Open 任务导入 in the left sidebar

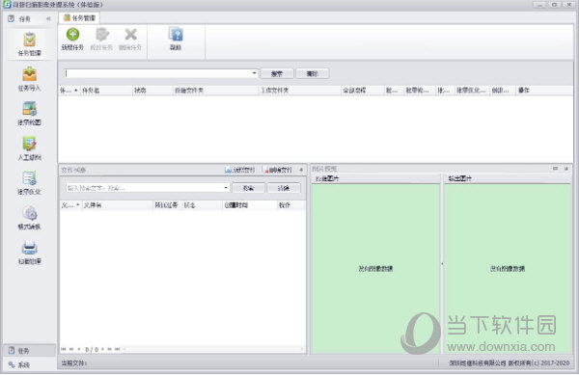(x=30, y=78)
